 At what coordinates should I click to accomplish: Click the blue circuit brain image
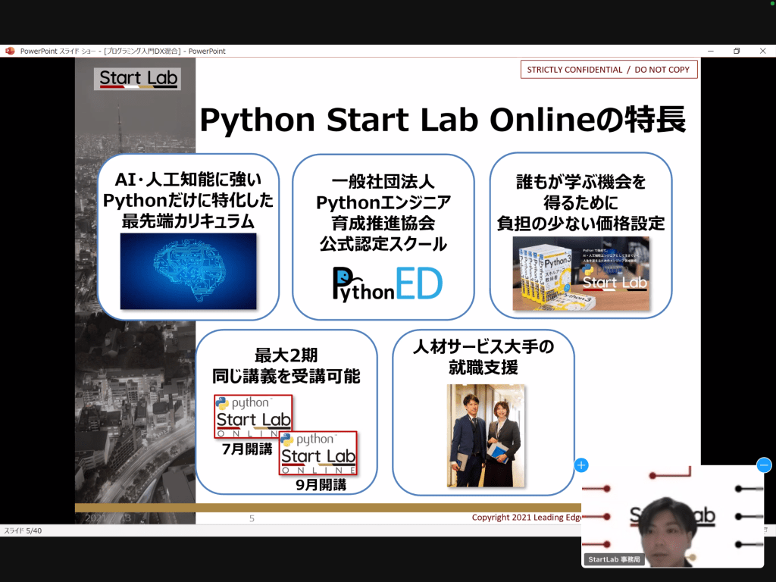pos(188,271)
